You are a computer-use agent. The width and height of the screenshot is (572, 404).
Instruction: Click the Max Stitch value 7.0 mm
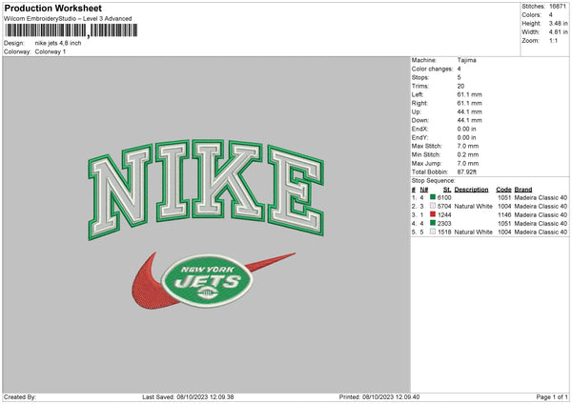pos(468,146)
